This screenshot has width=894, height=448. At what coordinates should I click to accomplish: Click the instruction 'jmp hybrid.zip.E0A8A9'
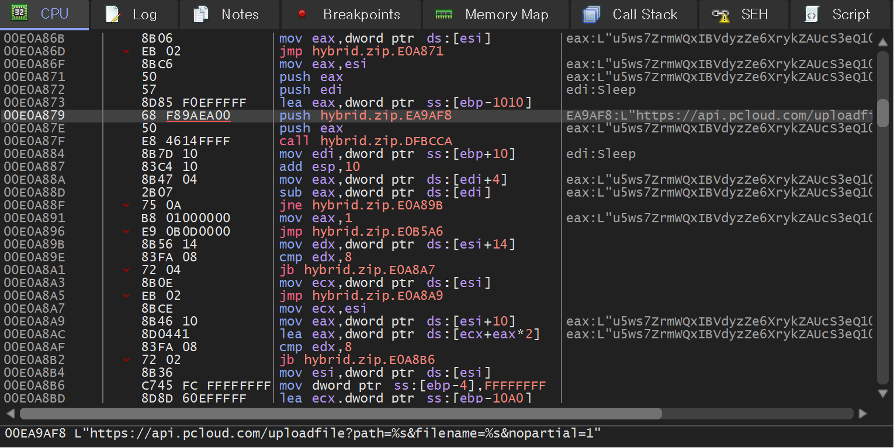click(361, 295)
